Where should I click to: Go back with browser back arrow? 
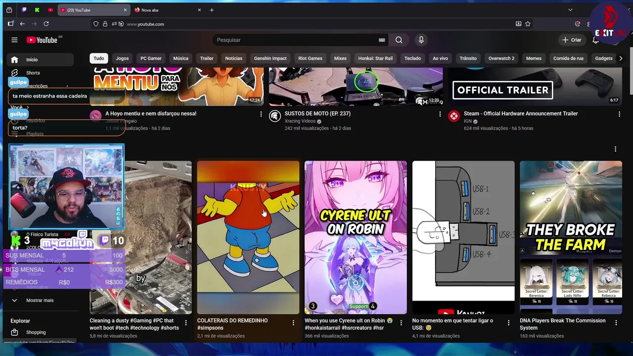coord(22,24)
